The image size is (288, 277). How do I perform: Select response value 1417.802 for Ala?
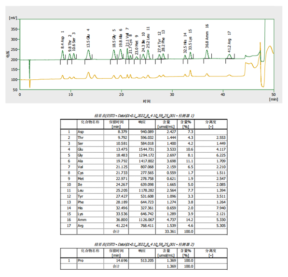point(146,161)
